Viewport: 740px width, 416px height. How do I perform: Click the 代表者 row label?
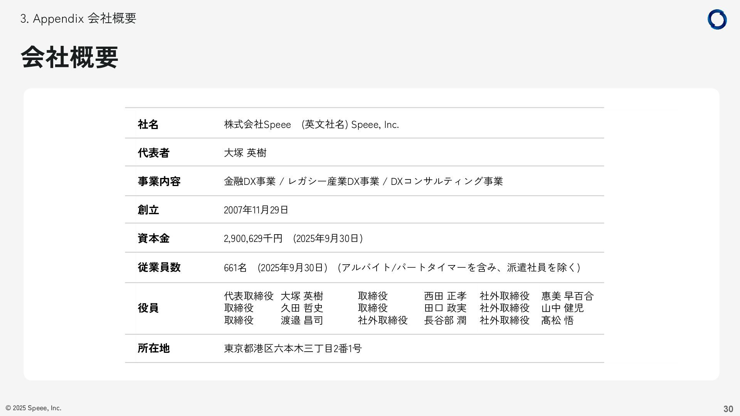coord(153,153)
